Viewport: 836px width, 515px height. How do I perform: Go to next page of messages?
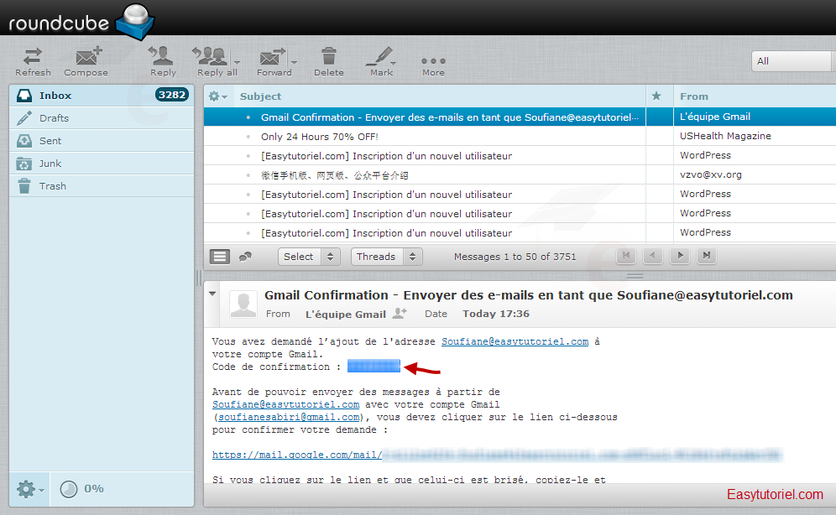(680, 256)
